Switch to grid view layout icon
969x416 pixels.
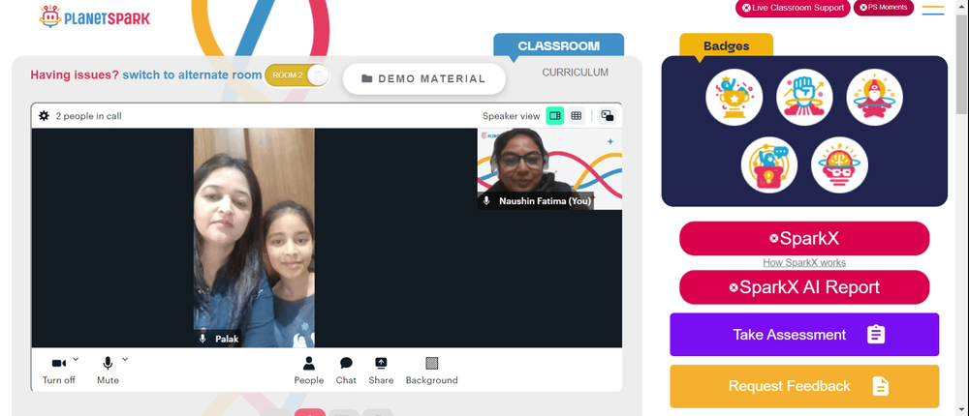point(577,115)
